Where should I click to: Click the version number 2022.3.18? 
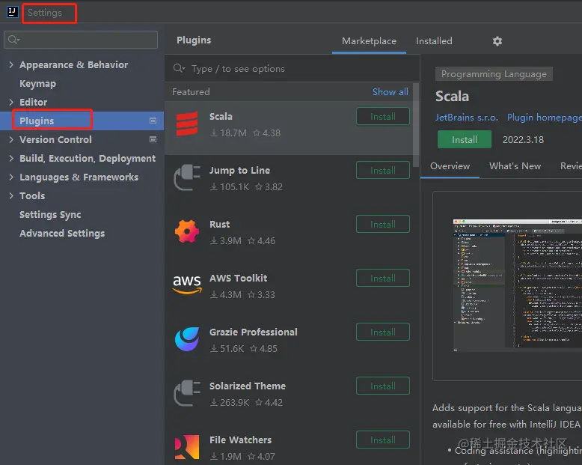click(x=523, y=139)
